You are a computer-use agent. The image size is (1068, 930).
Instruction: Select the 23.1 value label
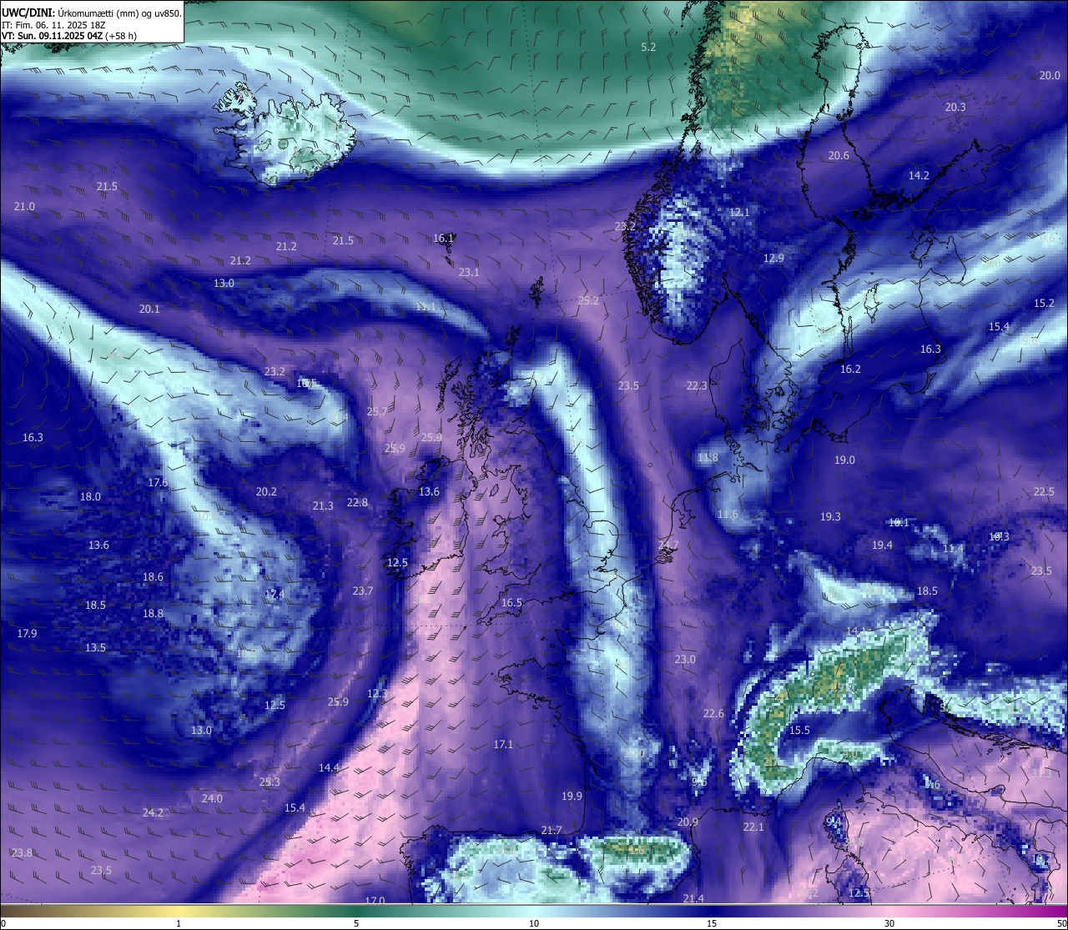tap(469, 273)
